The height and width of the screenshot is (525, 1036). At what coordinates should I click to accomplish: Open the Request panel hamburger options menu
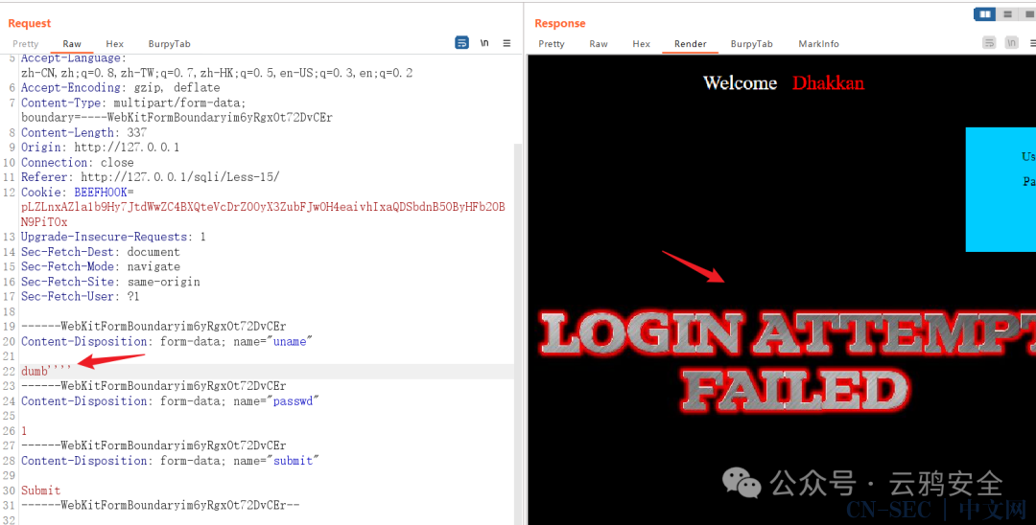tap(506, 43)
